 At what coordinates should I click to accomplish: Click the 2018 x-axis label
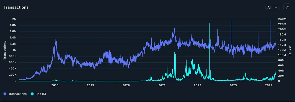[x=55, y=85]
